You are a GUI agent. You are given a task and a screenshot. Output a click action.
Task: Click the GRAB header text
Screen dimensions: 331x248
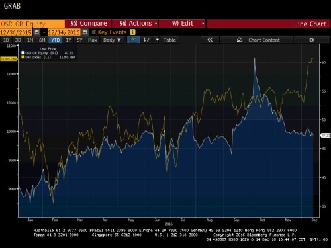click(12, 6)
